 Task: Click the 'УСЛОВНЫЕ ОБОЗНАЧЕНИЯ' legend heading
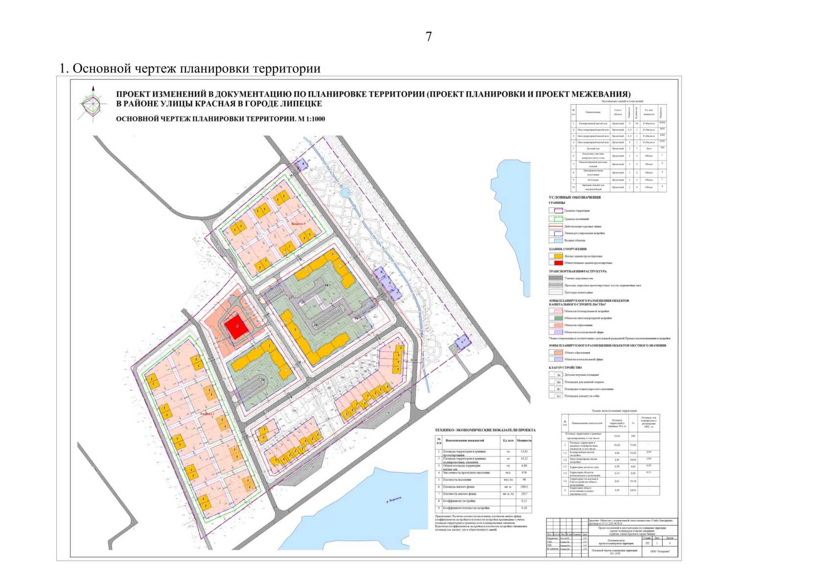[x=575, y=197]
